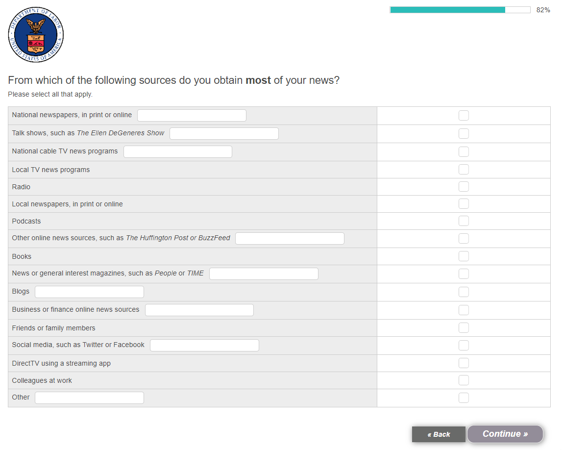Click the survey progress bar
563x450 pixels.
[x=460, y=10]
